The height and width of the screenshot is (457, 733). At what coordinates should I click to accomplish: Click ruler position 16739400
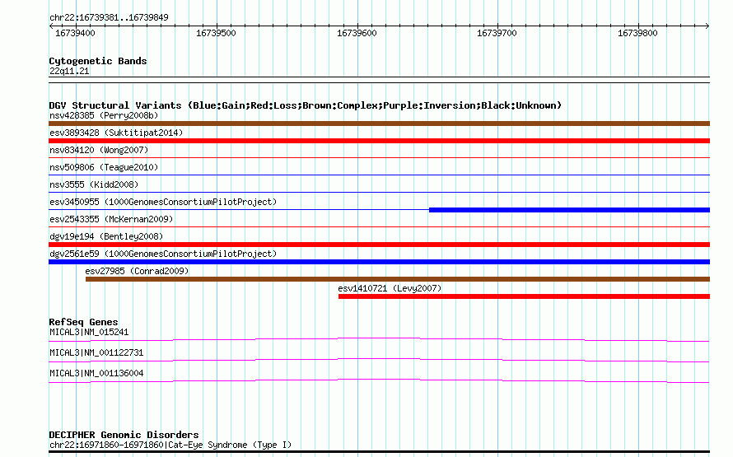[x=75, y=33]
